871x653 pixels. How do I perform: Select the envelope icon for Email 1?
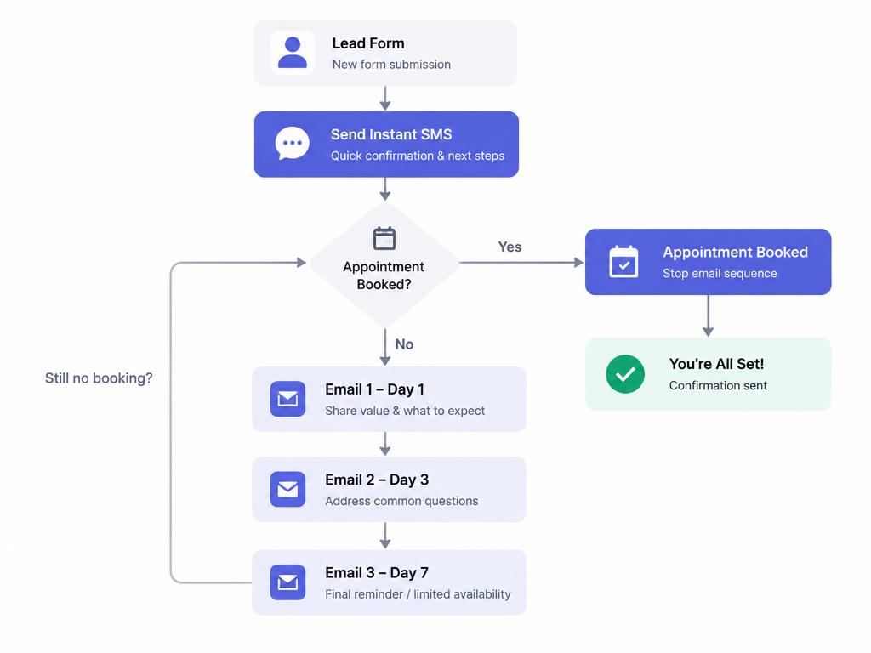pyautogui.click(x=287, y=399)
